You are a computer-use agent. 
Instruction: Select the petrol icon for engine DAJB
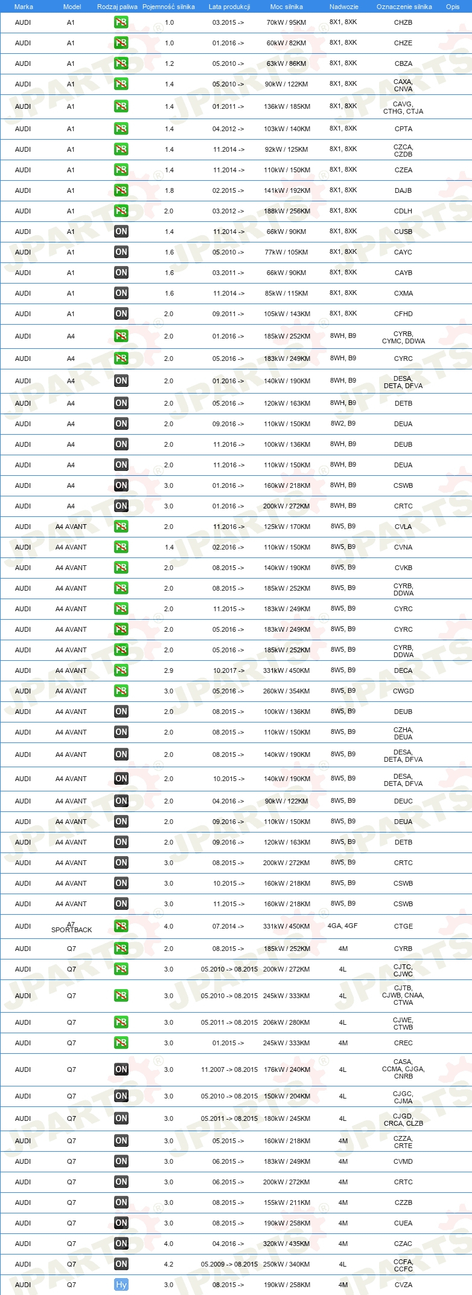pyautogui.click(x=121, y=190)
